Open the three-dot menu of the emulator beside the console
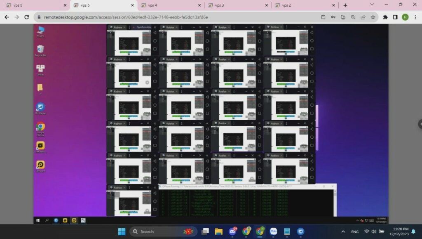 pos(129,187)
